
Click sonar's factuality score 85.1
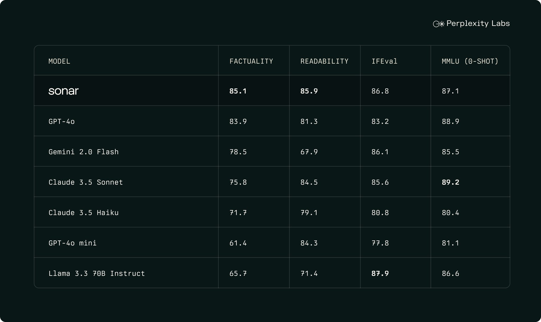238,91
